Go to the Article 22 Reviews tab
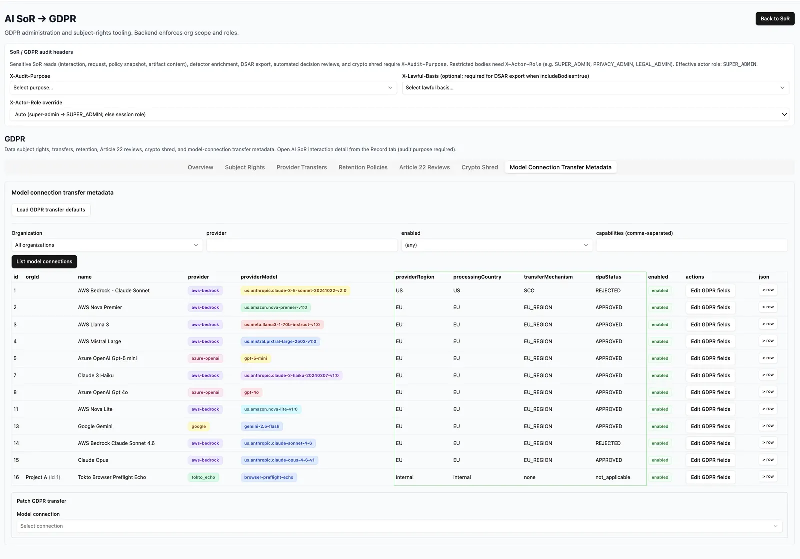This screenshot has width=800, height=559. pos(424,167)
